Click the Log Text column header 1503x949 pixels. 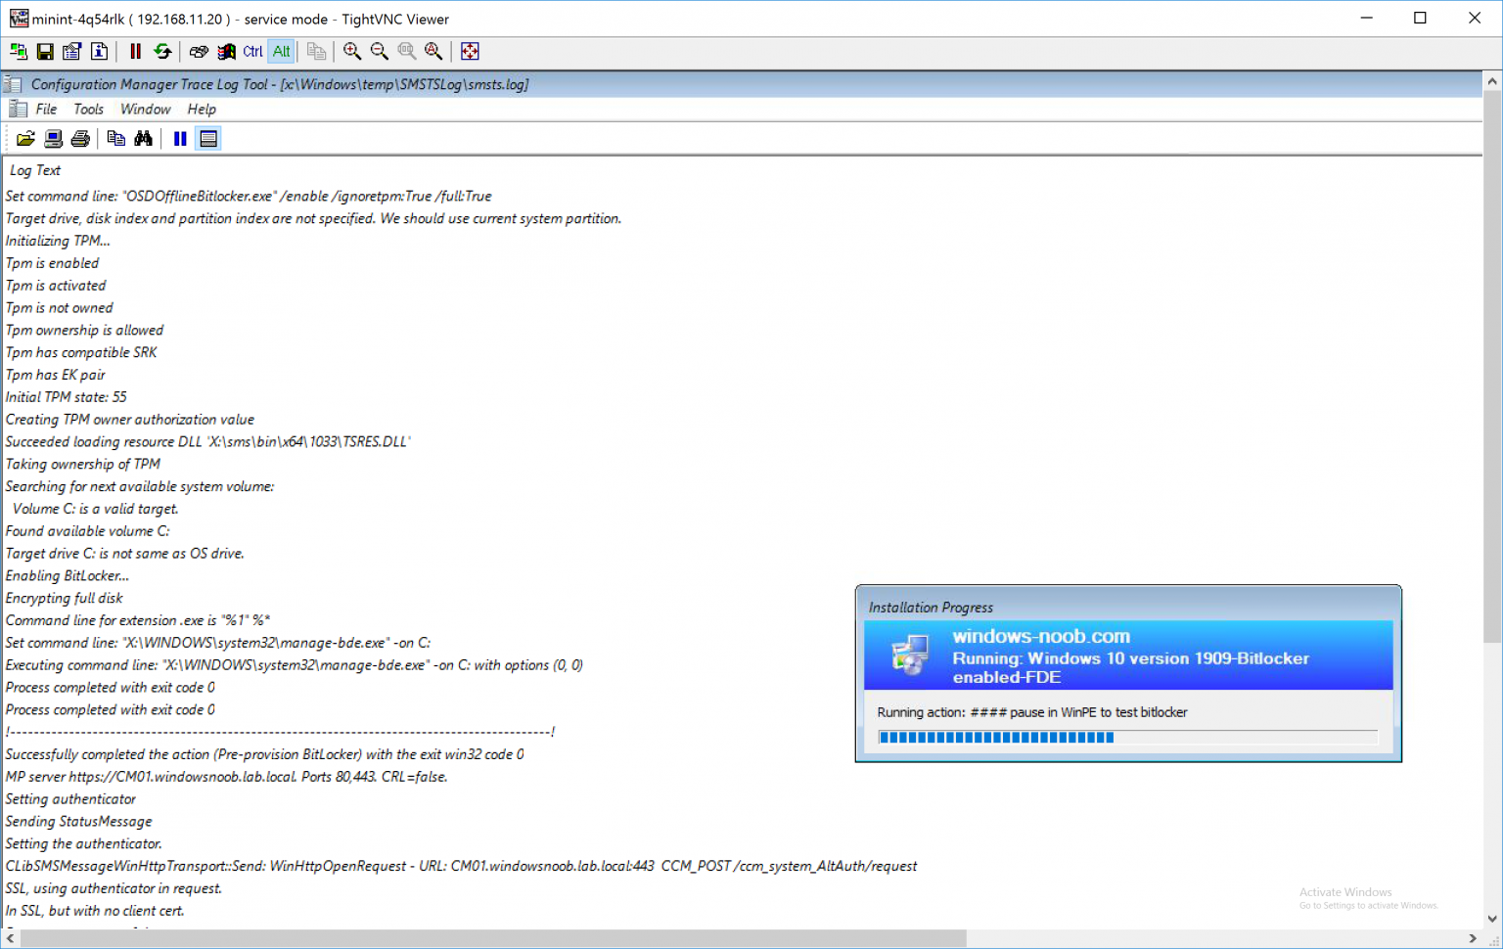(35, 170)
